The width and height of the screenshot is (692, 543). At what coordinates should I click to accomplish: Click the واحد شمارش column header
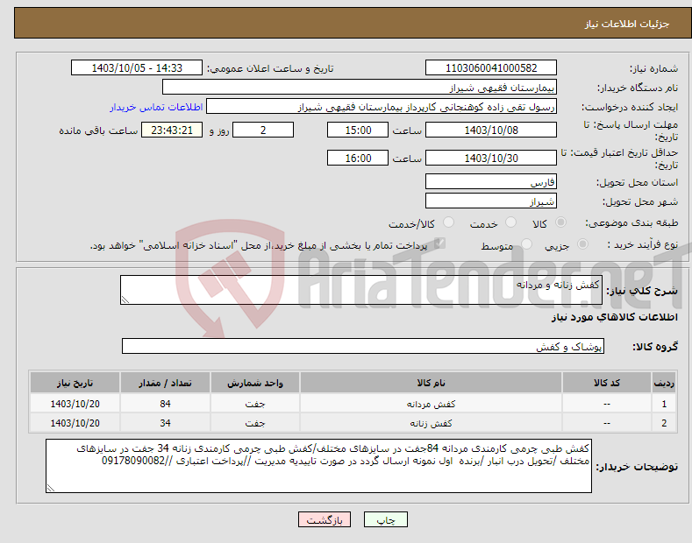255,383
